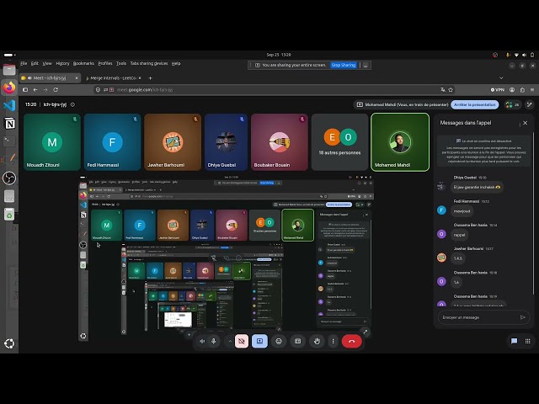Toggle captions button in Meet toolbar
This screenshot has width=539, height=404.
click(x=297, y=341)
